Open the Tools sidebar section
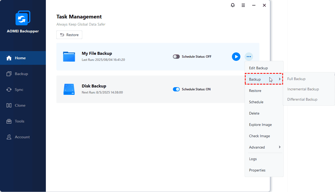 20,121
